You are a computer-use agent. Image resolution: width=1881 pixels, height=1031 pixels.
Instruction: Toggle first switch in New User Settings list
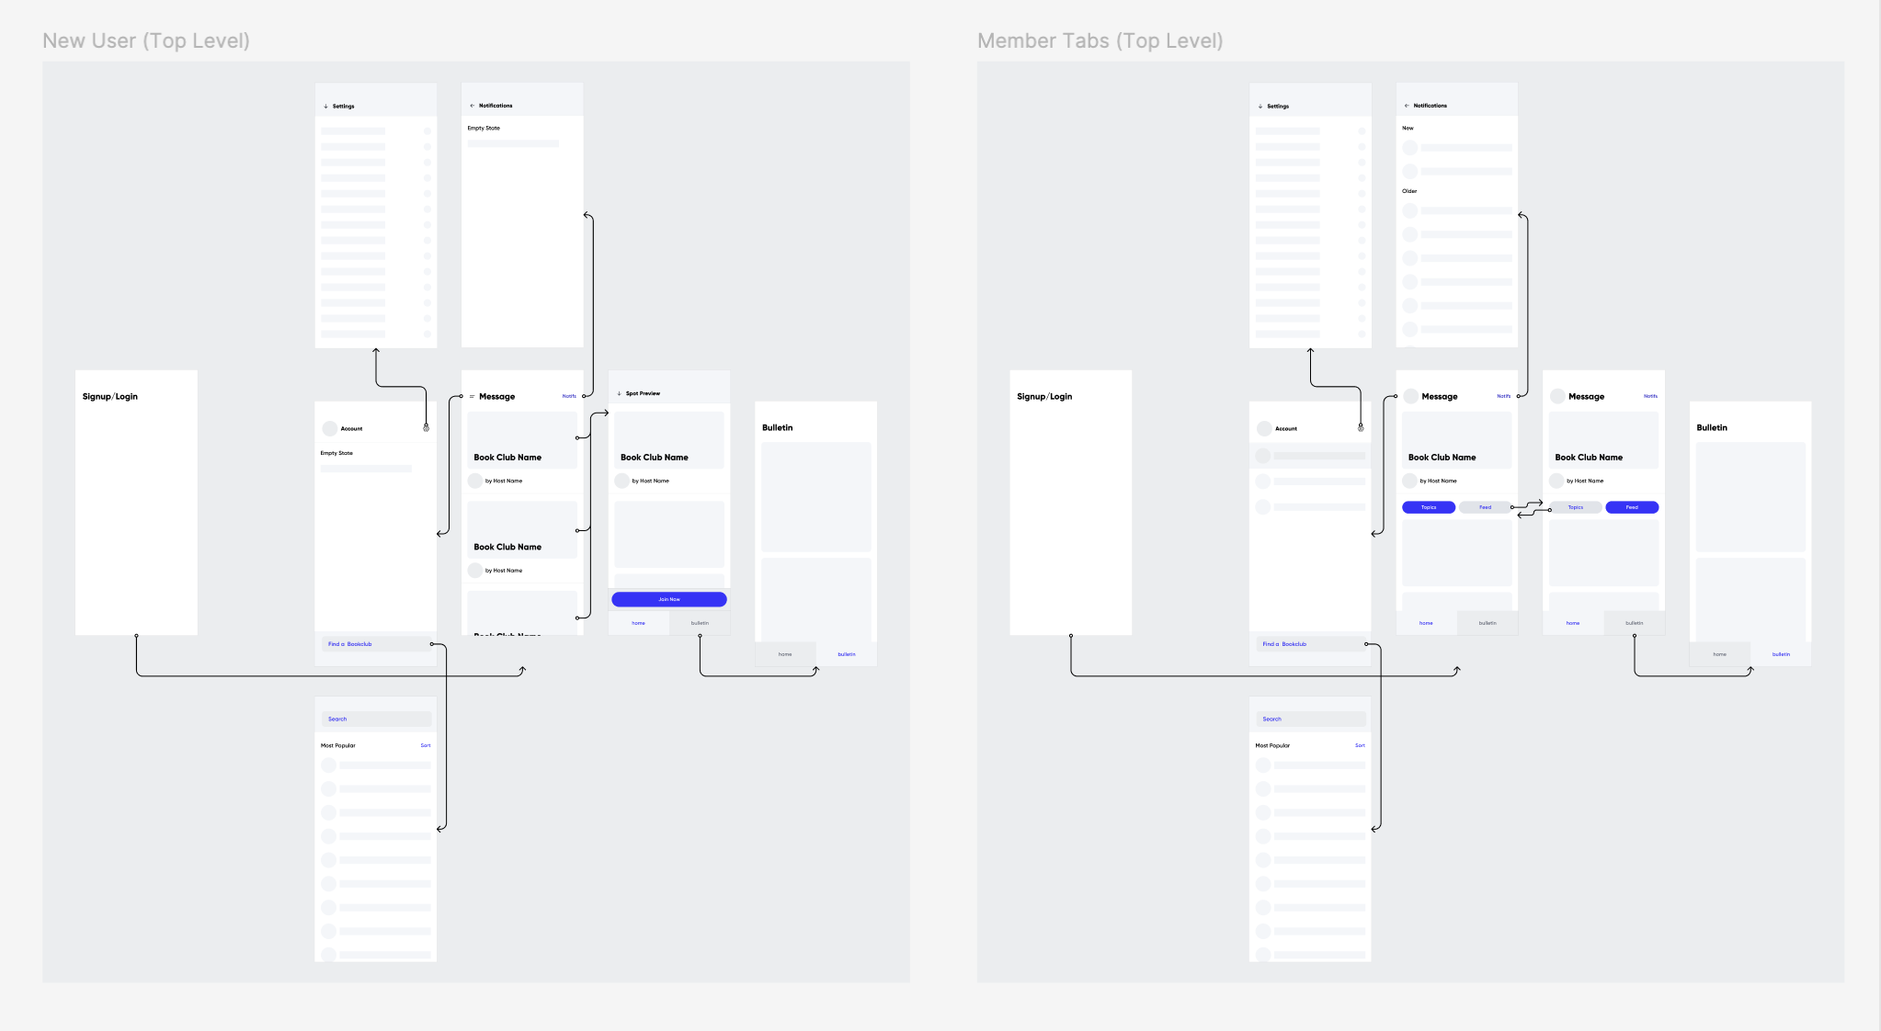point(427,131)
